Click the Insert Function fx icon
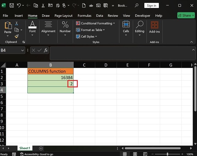197x156 pixels. (x=46, y=50)
